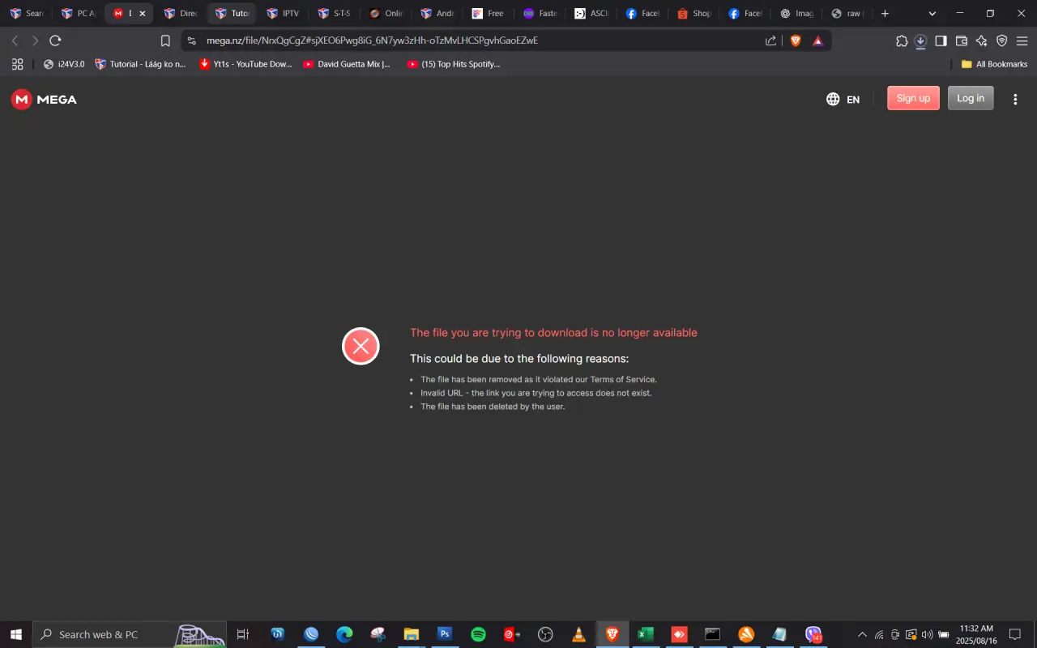Image resolution: width=1037 pixels, height=648 pixels.
Task: Launch Microsoft Edge from taskbar
Action: [x=344, y=634]
